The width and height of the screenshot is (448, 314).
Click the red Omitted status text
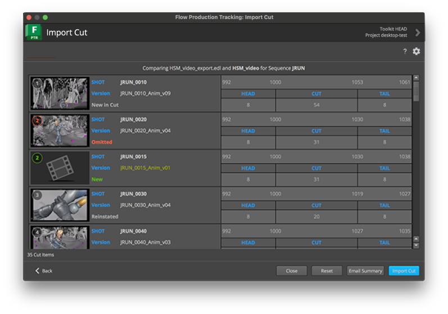coord(102,142)
